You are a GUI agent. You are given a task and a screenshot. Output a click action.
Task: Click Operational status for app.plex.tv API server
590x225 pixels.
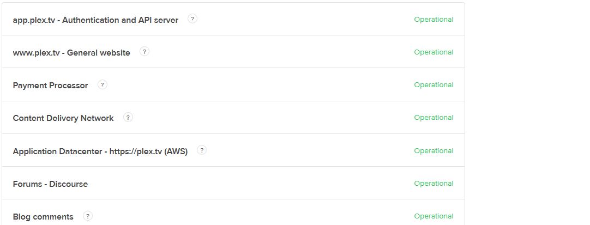point(434,20)
